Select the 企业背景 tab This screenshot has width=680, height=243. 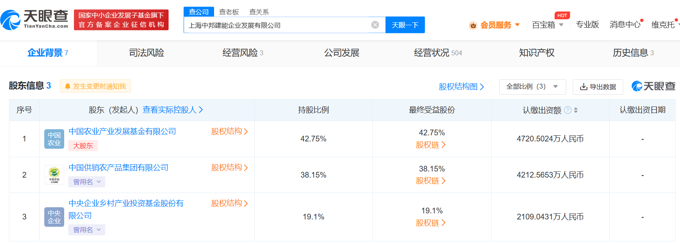(48, 53)
